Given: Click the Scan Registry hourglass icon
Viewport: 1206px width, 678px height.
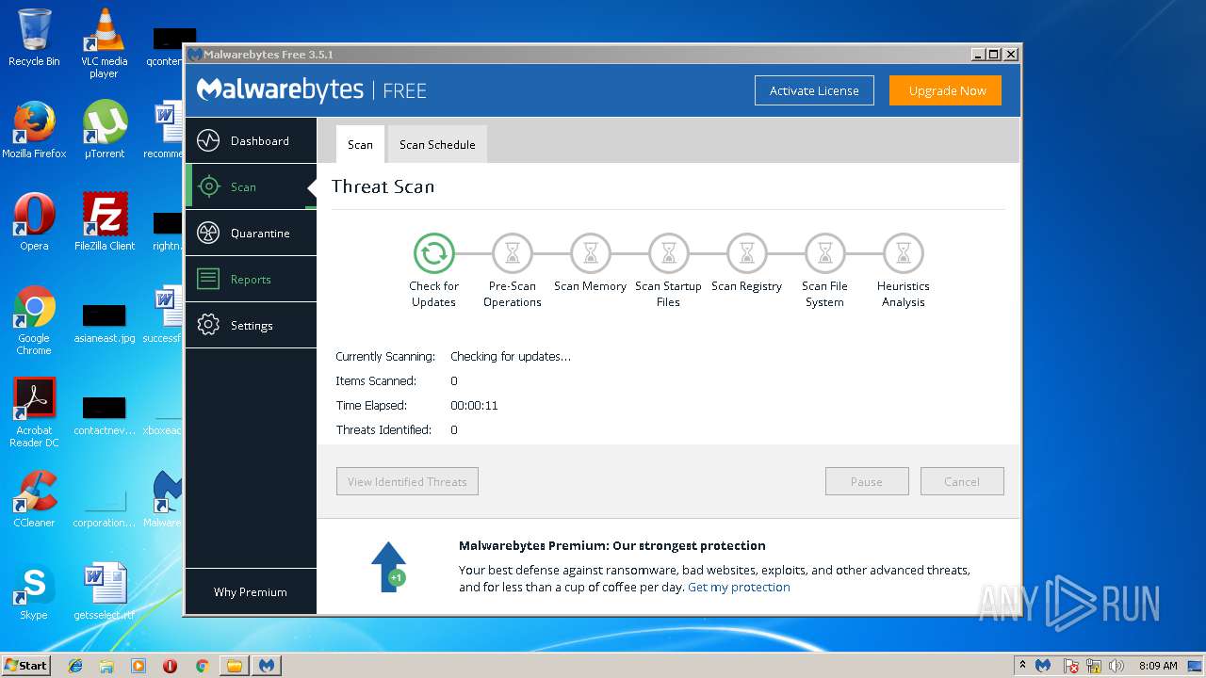Looking at the screenshot, I should pos(747,253).
